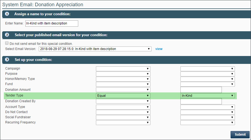
Task: Open the Fund operator dropdown
Action: coord(123,84)
